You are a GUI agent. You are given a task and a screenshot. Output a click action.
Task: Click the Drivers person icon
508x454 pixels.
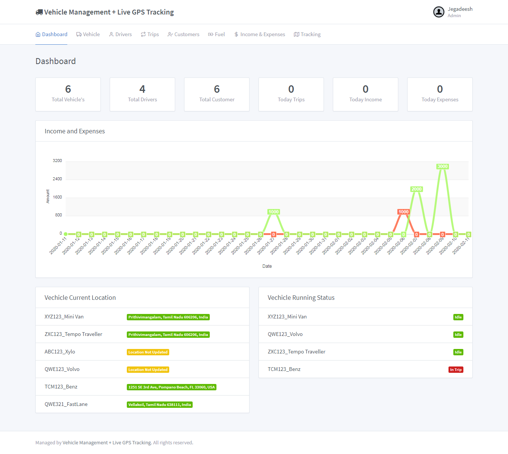coord(111,35)
